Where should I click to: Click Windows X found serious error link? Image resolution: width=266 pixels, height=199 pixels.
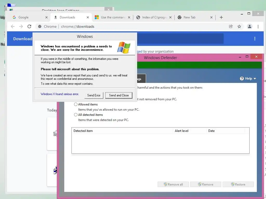tap(60, 94)
